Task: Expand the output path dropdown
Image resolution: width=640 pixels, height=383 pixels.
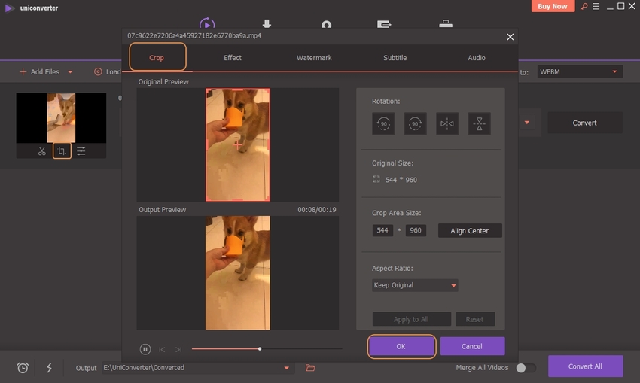Action: pos(286,368)
